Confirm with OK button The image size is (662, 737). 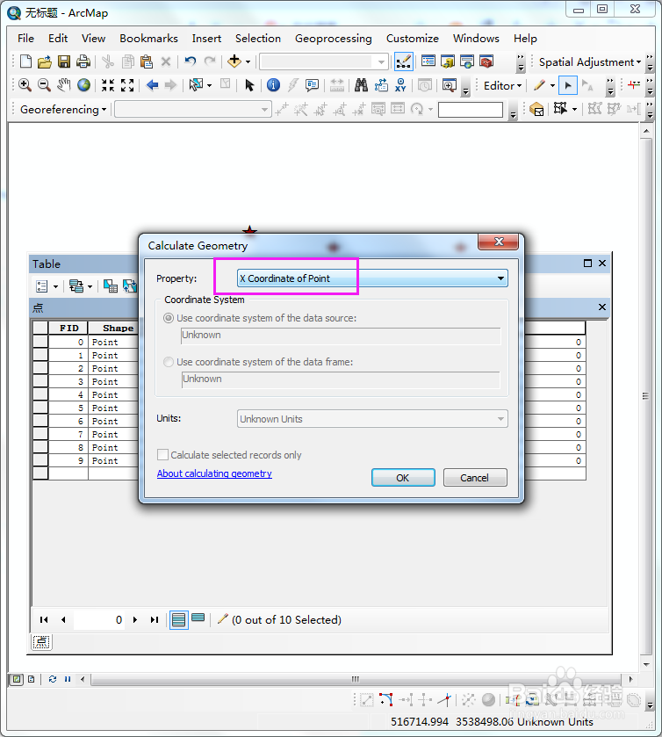coord(403,478)
